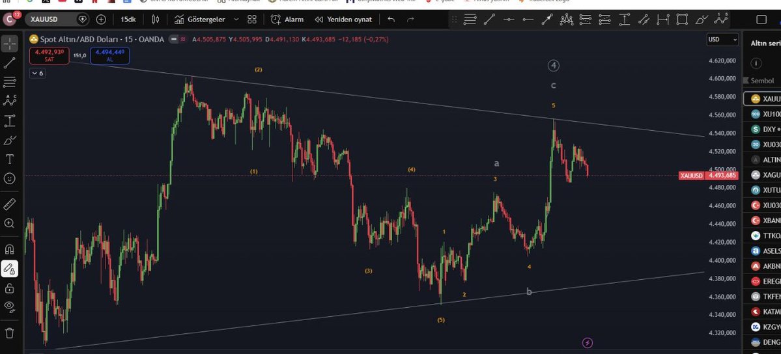Open the USD currency dropdown
781x354 pixels.
[x=722, y=39]
